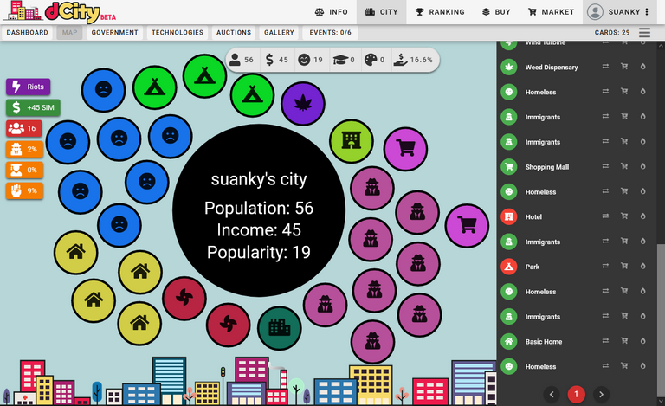
Task: Click the red Hotel card icon
Action: point(509,216)
